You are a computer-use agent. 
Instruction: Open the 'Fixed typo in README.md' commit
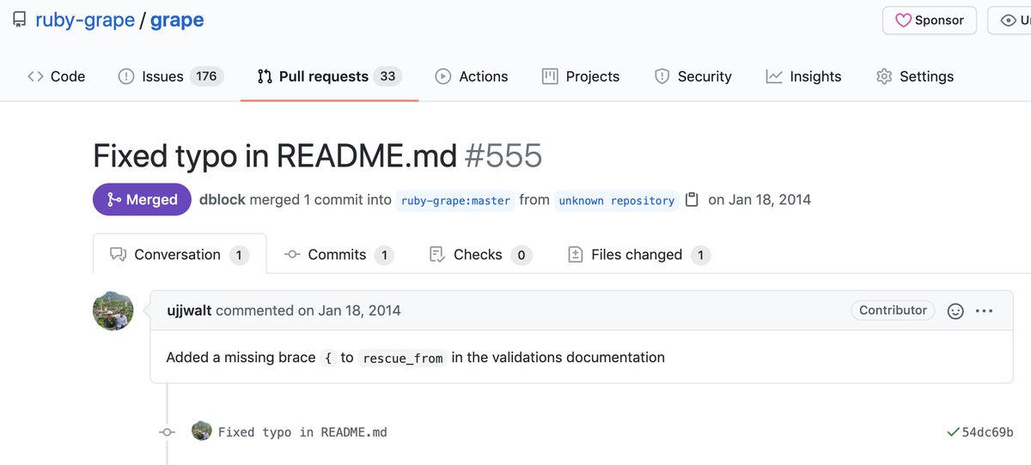point(302,432)
